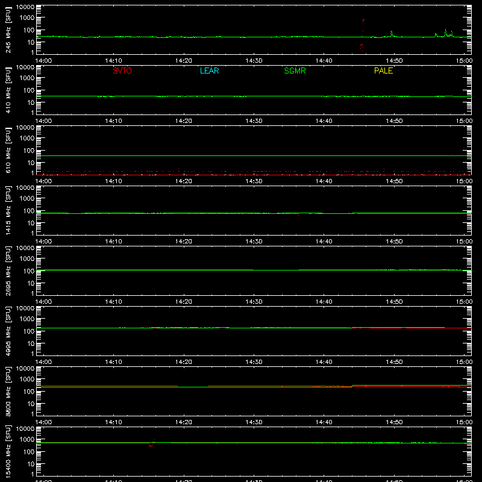Click the 245 MHz [SFU] axis title
The image size is (482, 482).
pos(8,30)
